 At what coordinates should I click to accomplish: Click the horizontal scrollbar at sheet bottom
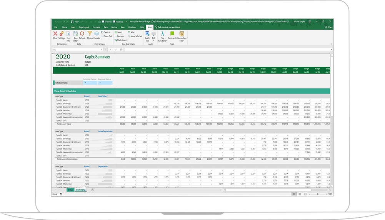[x=268, y=190]
